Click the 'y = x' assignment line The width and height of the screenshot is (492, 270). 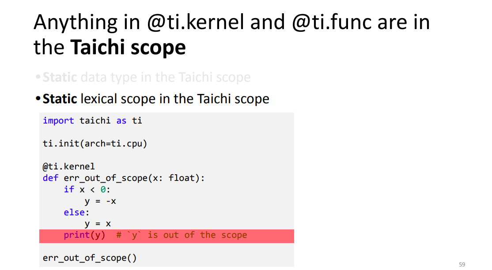98,224
